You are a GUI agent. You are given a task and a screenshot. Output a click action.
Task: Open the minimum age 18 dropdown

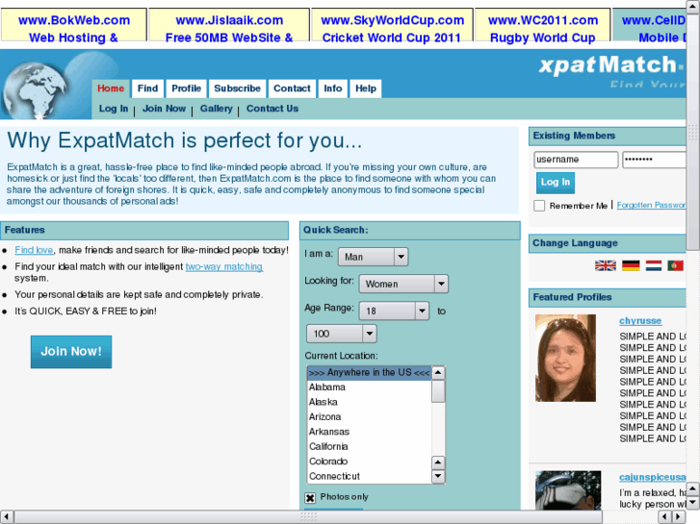(394, 311)
